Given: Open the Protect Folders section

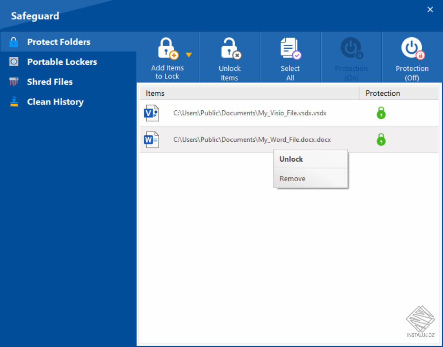Looking at the screenshot, I should [x=59, y=42].
